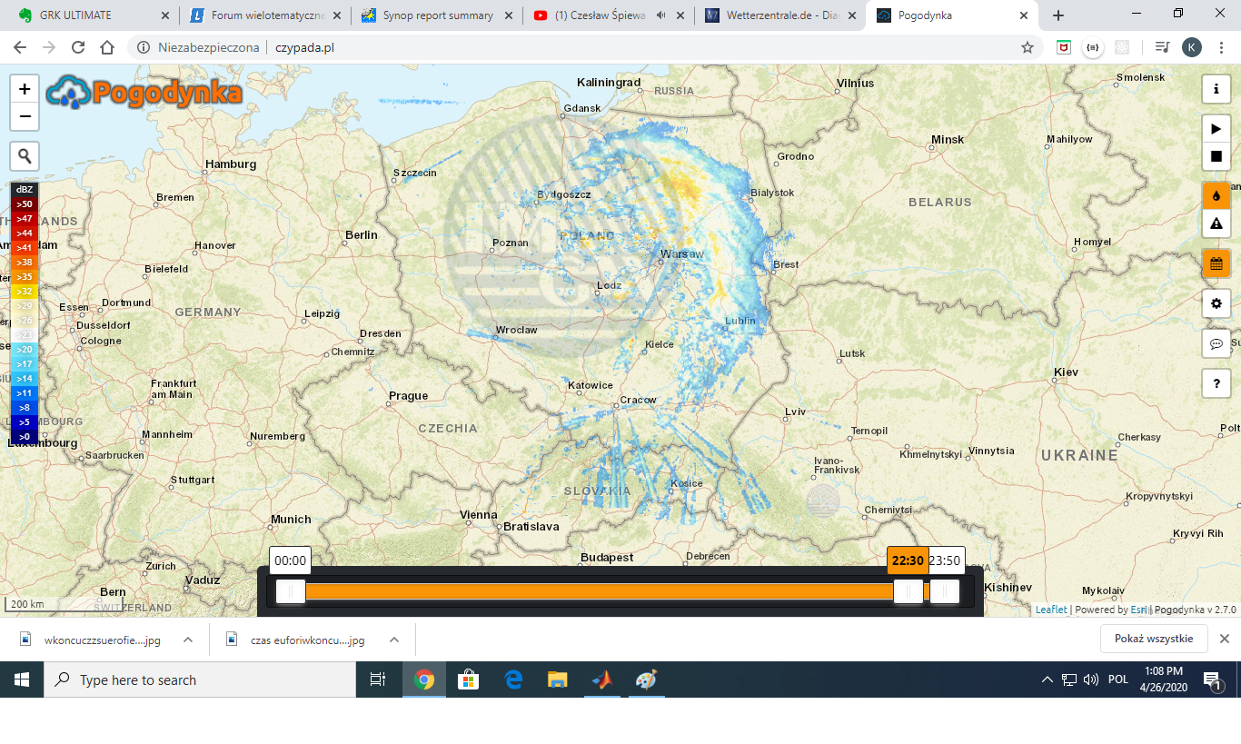Zoom out on the radar map
Viewport: 1241px width, 744px height.
point(25,117)
